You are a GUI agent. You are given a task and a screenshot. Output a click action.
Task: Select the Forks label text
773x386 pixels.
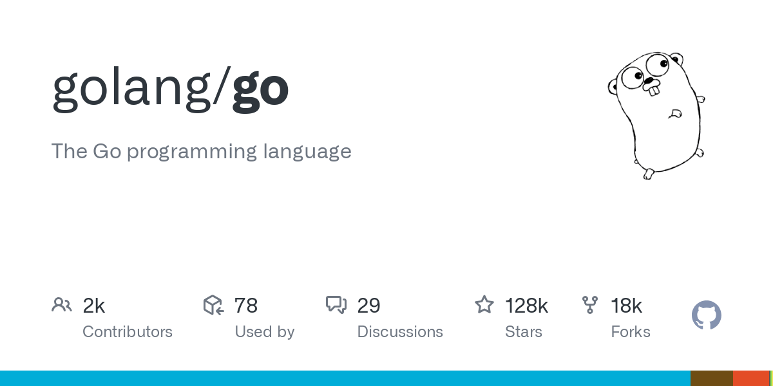tap(631, 332)
